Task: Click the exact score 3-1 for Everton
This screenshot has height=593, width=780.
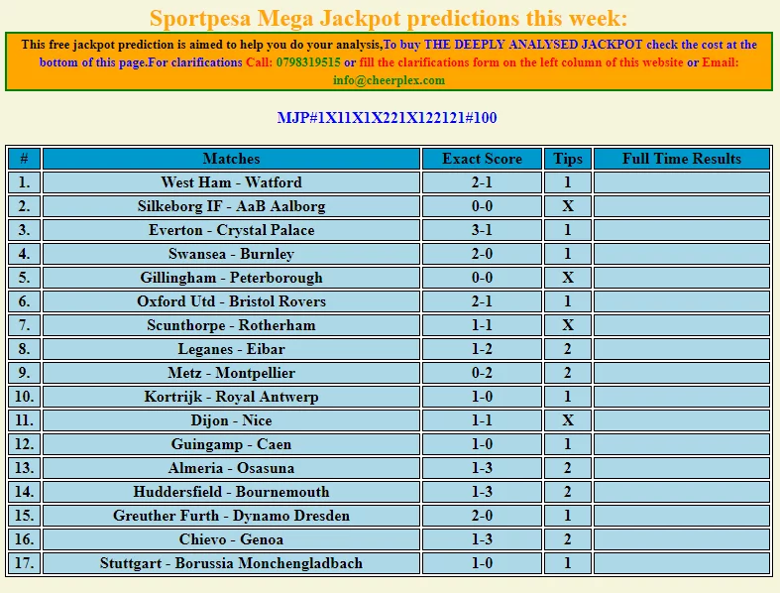Action: point(482,230)
